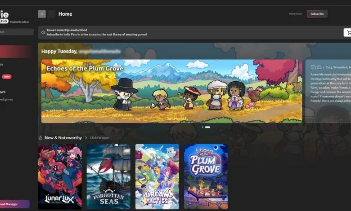Select the active second carousel indicator
351x211 pixels.
(208, 127)
